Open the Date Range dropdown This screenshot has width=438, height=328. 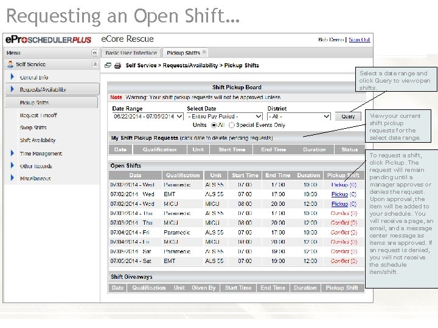(148, 116)
